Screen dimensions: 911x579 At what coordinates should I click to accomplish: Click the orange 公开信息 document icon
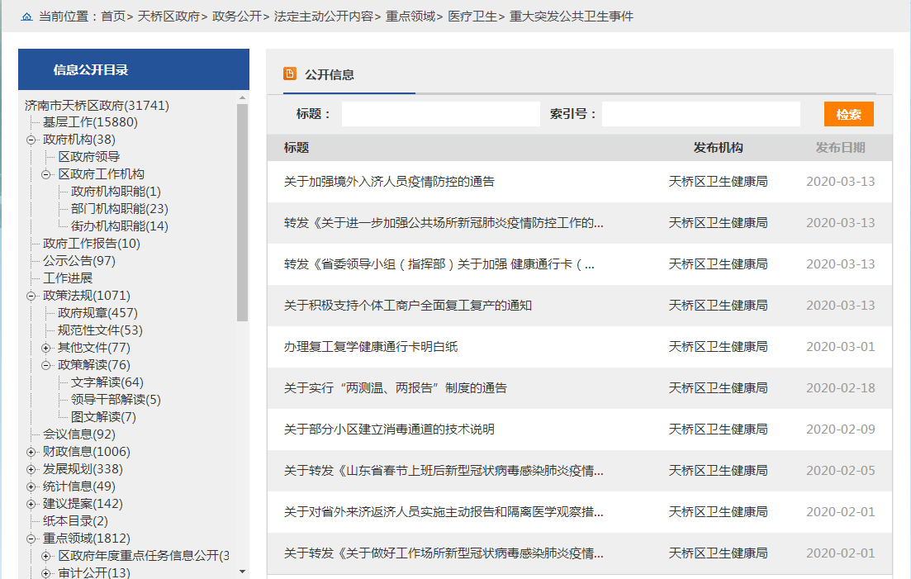(x=290, y=74)
